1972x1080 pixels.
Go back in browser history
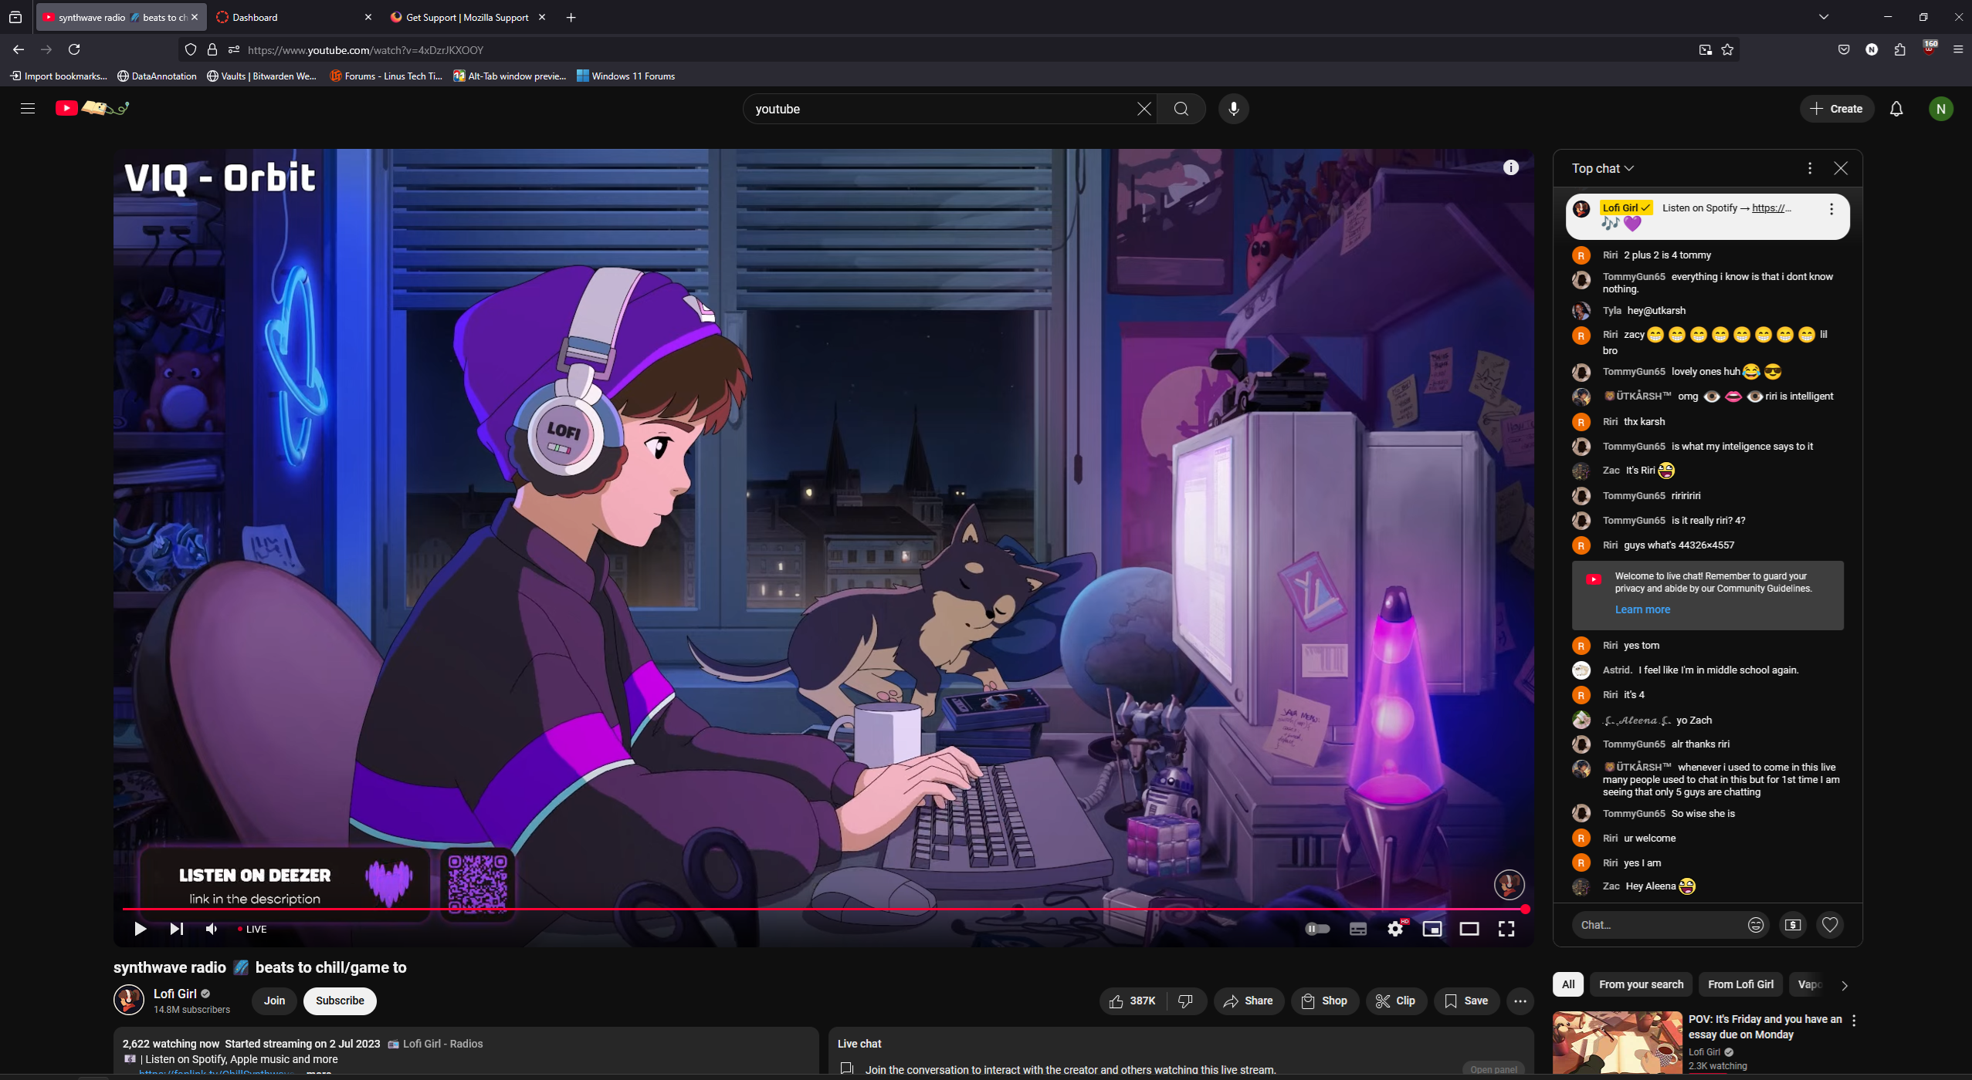coord(19,49)
